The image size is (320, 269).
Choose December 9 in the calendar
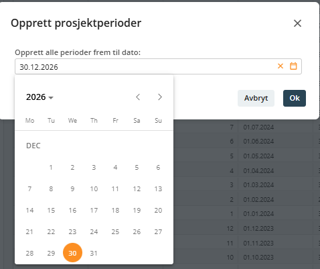(72, 189)
